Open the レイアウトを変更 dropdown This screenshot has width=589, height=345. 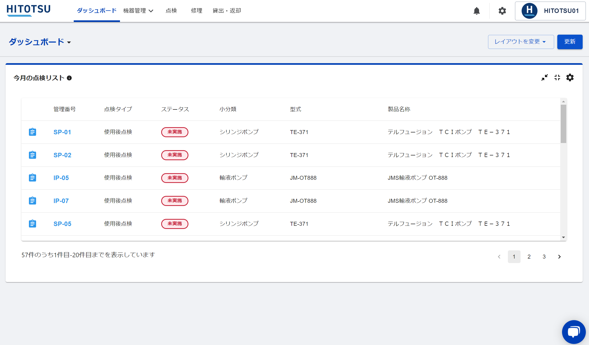click(521, 42)
